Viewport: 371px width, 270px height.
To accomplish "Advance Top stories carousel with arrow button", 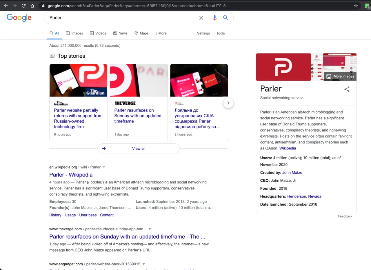I will point(228,103).
